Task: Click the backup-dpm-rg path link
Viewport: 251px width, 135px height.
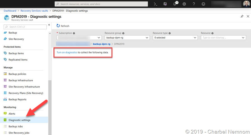Action: (x=102, y=44)
